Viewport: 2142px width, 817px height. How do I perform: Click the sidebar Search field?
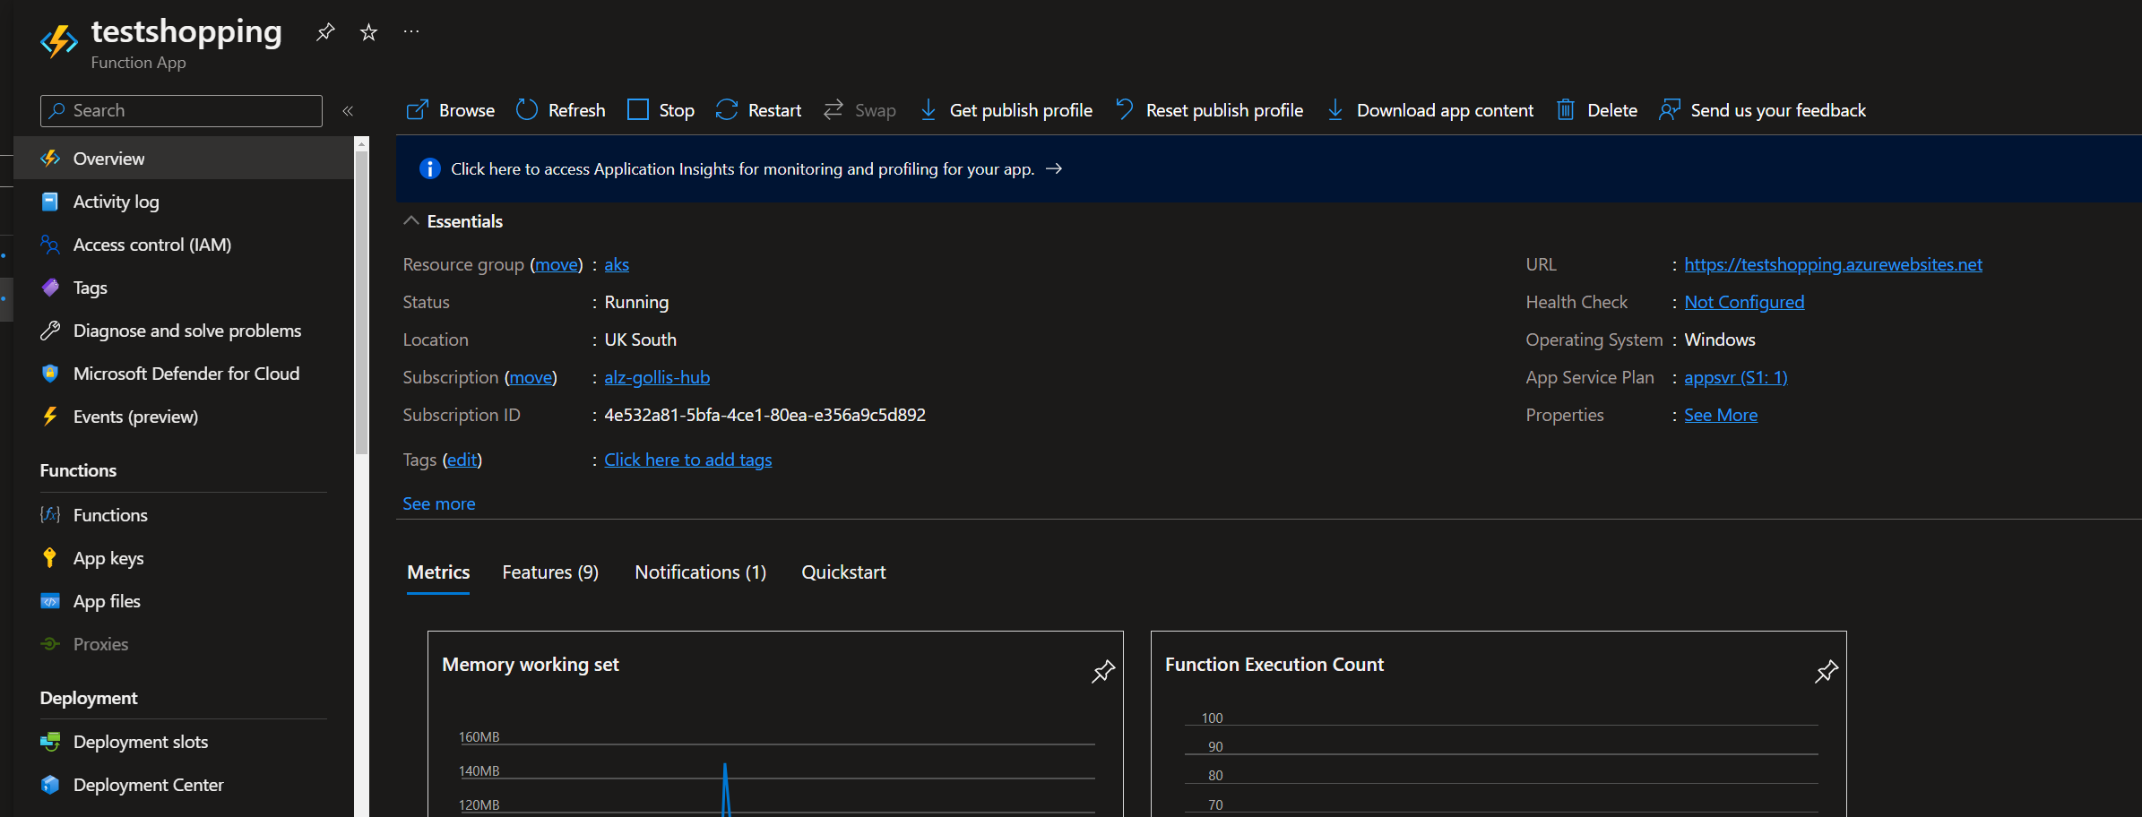click(181, 111)
